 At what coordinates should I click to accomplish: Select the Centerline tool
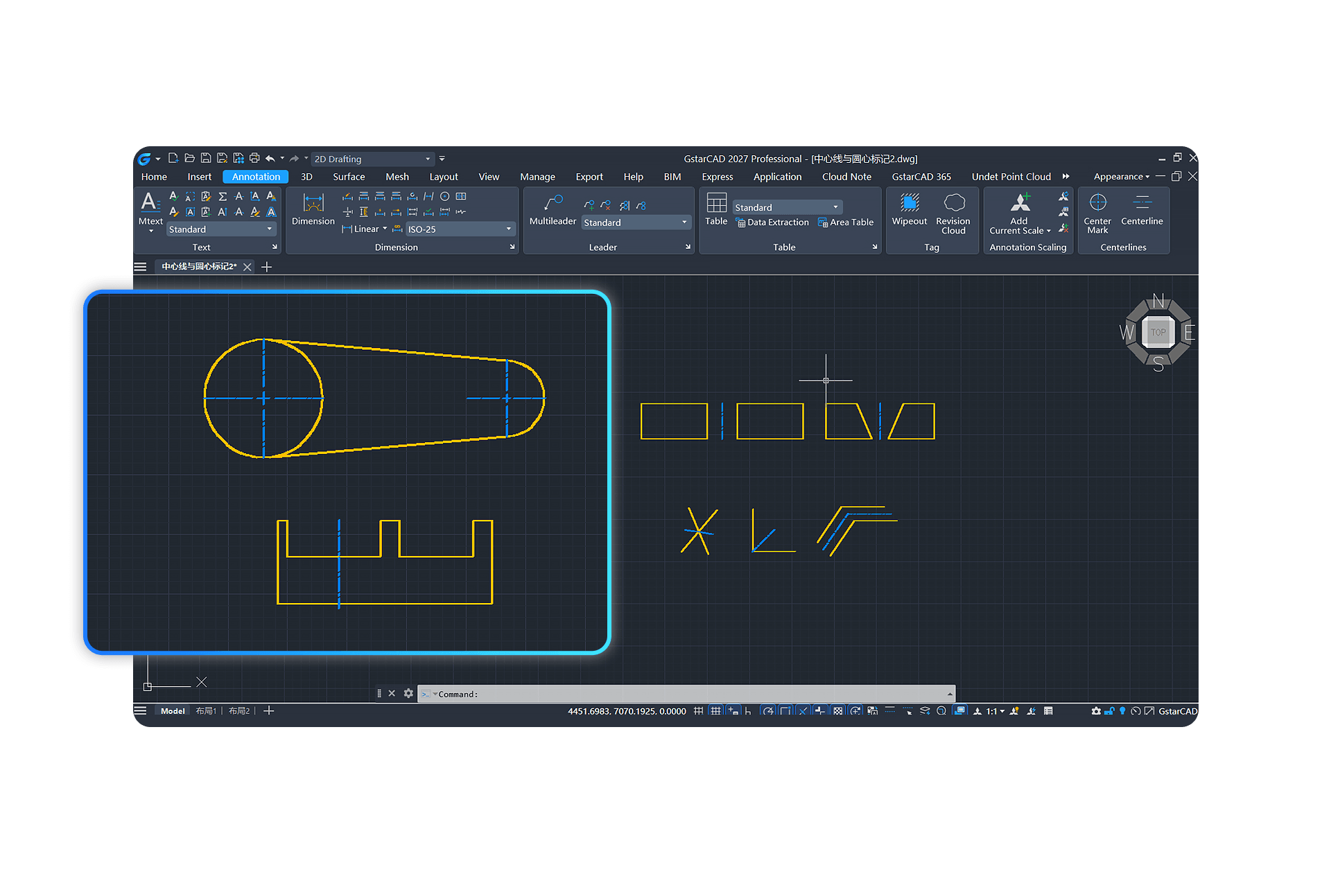pos(1142,209)
